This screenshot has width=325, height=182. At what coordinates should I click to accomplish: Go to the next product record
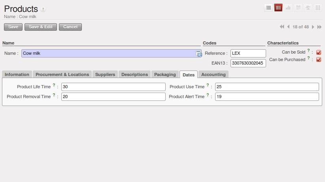[x=313, y=27]
